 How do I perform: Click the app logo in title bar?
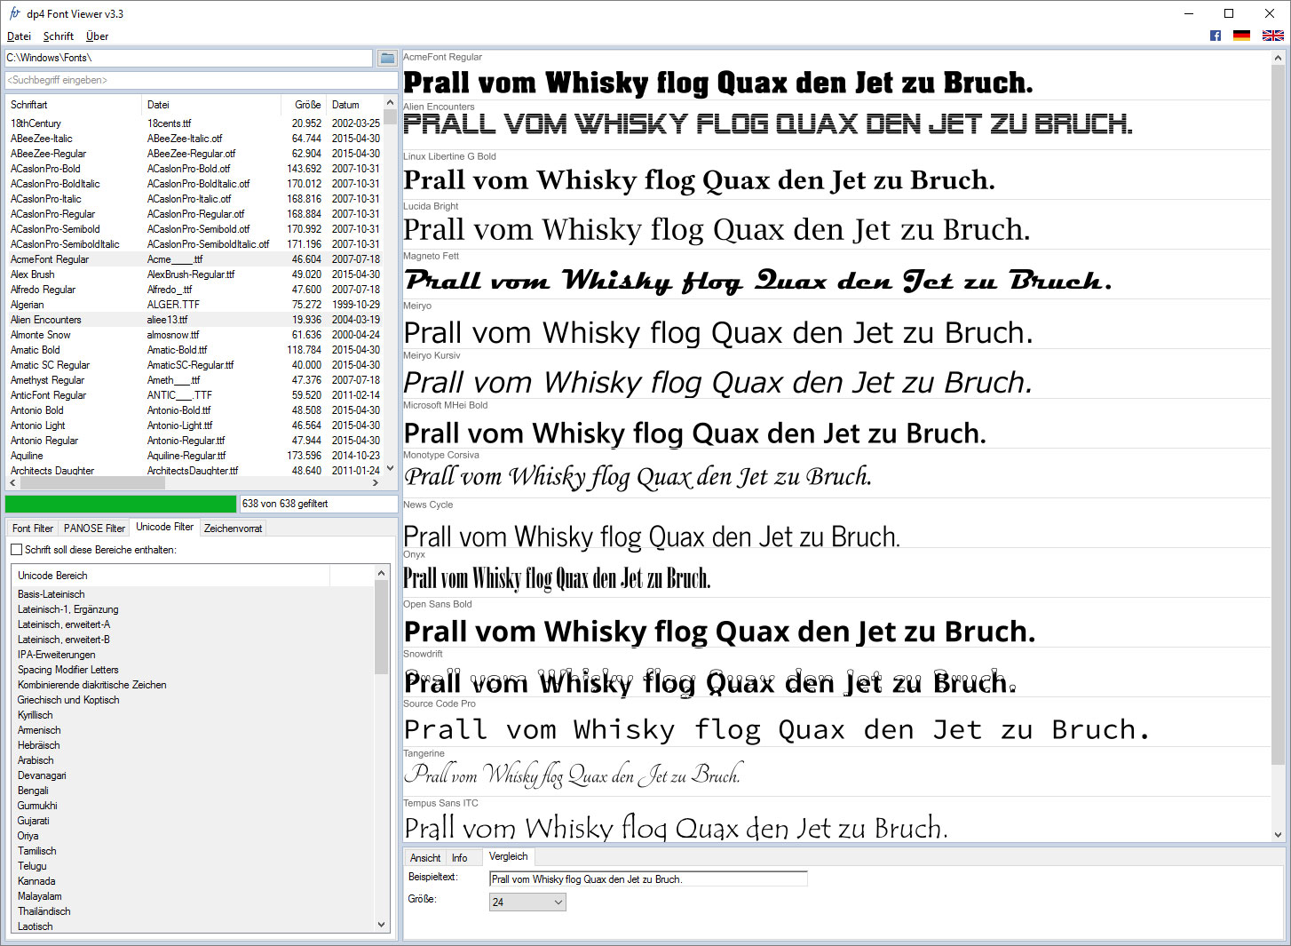point(14,13)
